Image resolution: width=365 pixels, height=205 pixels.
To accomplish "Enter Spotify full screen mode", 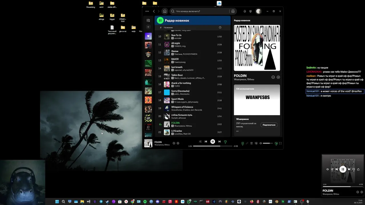I will tap(280, 143).
